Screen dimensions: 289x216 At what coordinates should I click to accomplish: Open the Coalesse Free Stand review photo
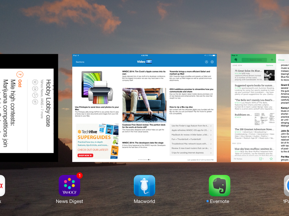(x=144, y=105)
